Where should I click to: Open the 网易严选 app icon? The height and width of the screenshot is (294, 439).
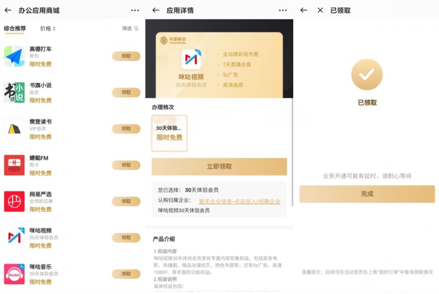(14, 201)
